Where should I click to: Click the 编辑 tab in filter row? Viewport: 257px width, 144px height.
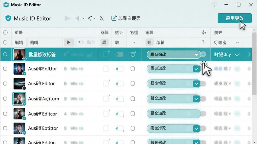pyautogui.click(x=19, y=42)
